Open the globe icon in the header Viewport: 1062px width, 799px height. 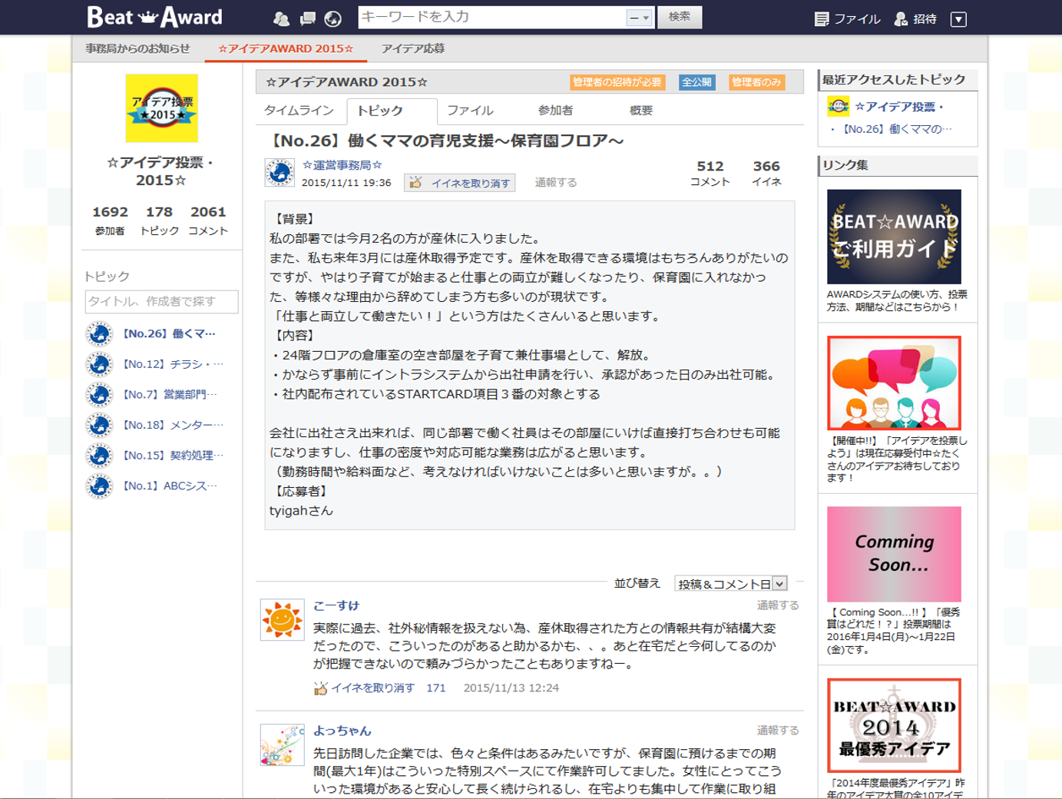[x=332, y=18]
